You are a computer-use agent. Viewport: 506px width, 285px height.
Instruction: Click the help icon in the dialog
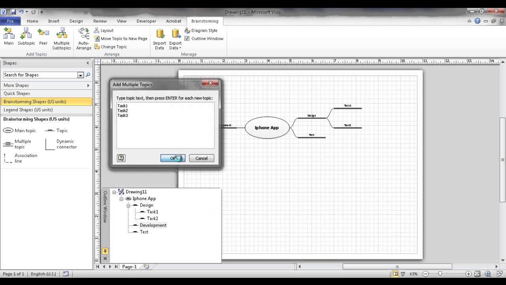tap(121, 158)
